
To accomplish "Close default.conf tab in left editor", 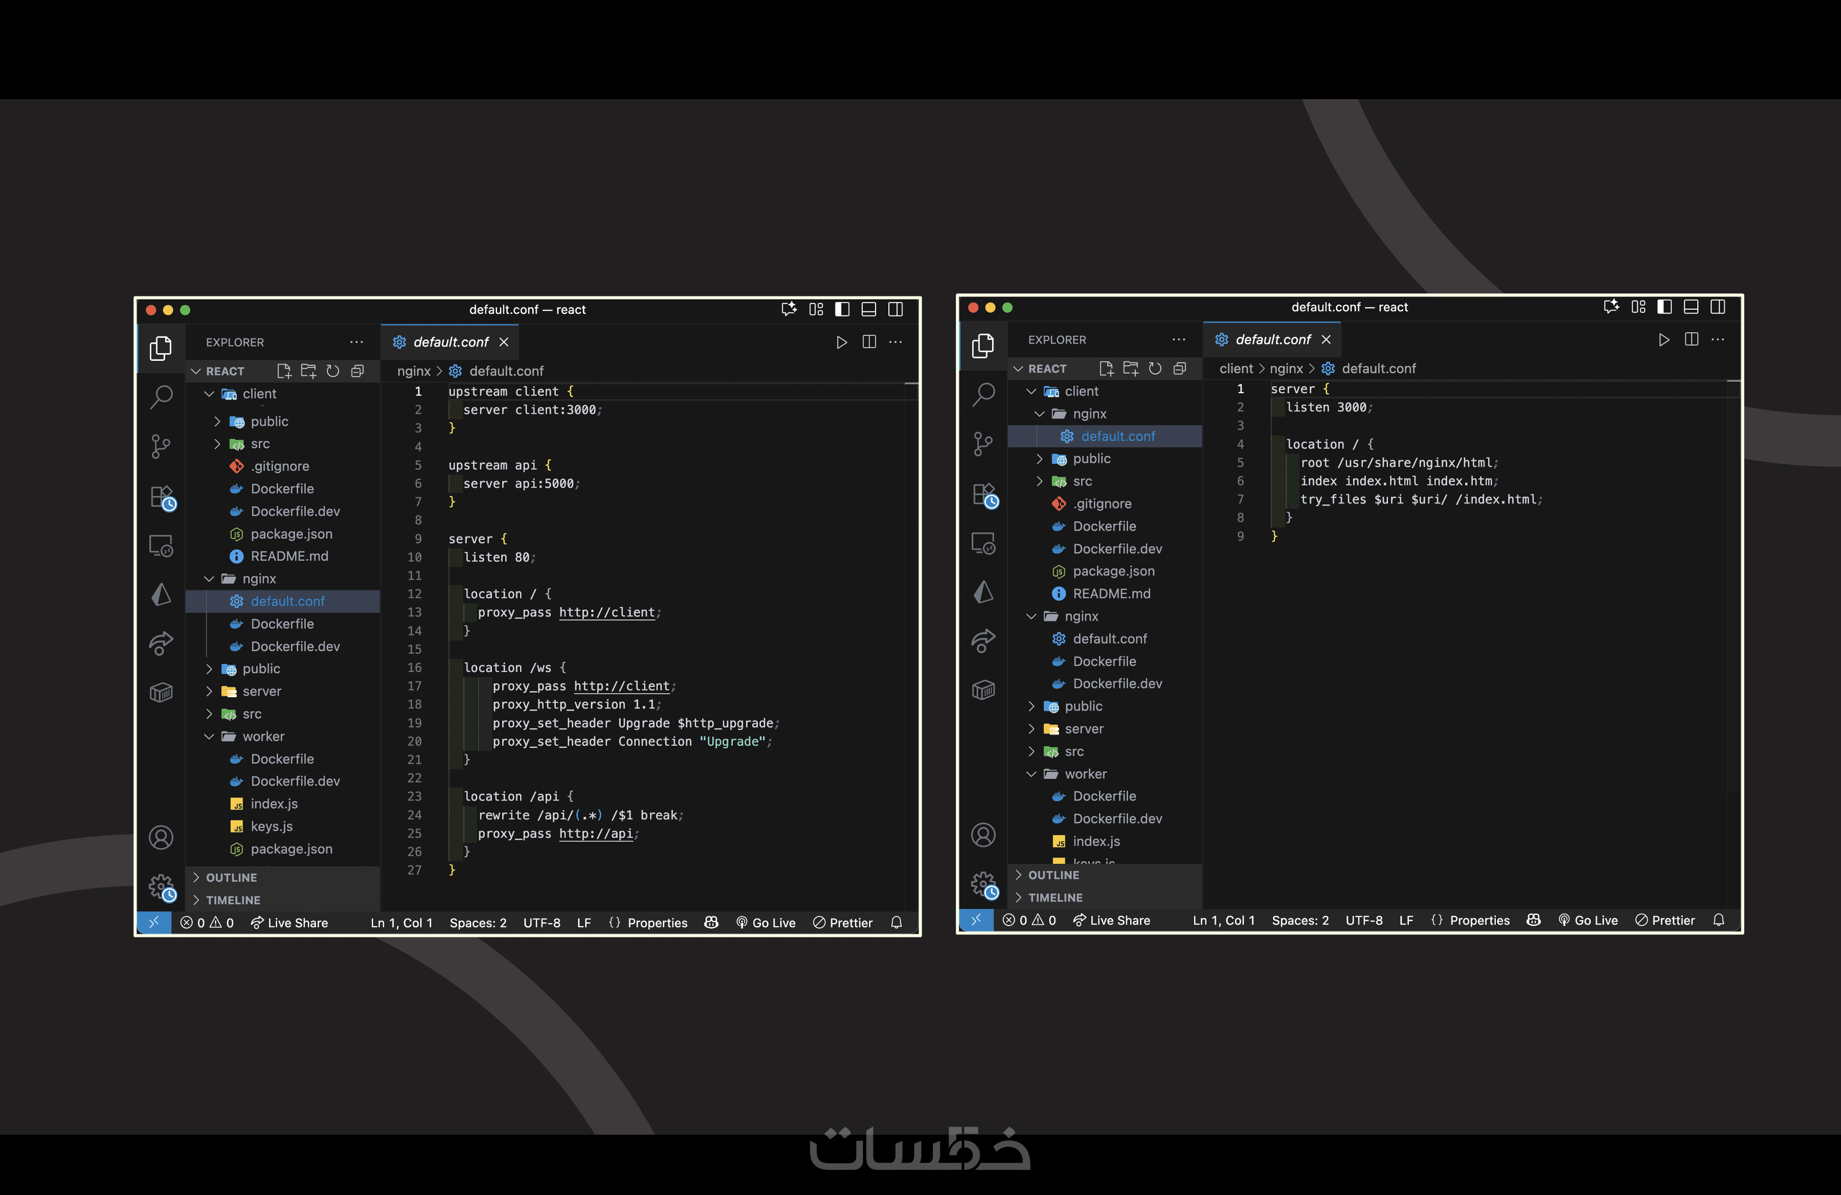I will (x=504, y=341).
